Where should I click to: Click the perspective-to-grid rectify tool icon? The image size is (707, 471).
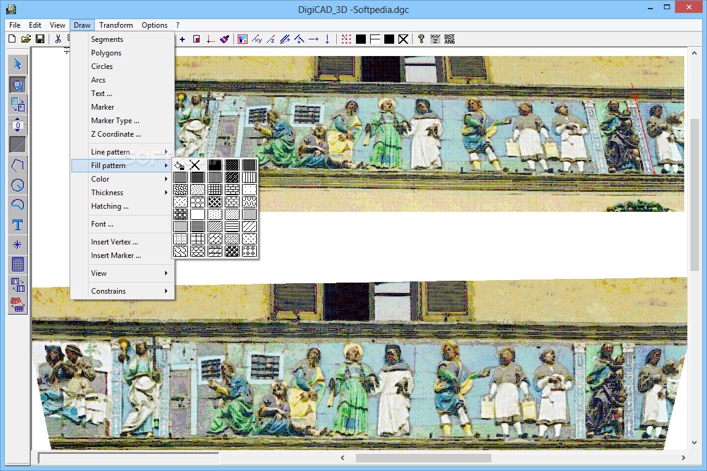click(x=18, y=285)
